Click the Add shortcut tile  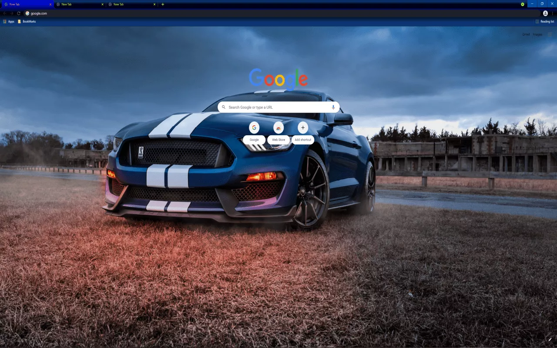302,127
